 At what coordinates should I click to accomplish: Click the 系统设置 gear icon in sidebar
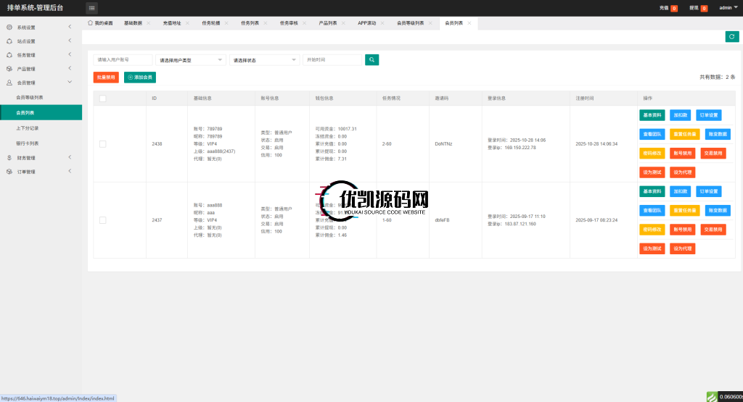tap(9, 28)
